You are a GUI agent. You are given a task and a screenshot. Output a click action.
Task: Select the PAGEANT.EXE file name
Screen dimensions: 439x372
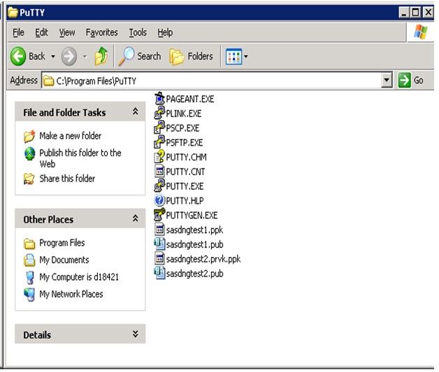[x=190, y=99]
